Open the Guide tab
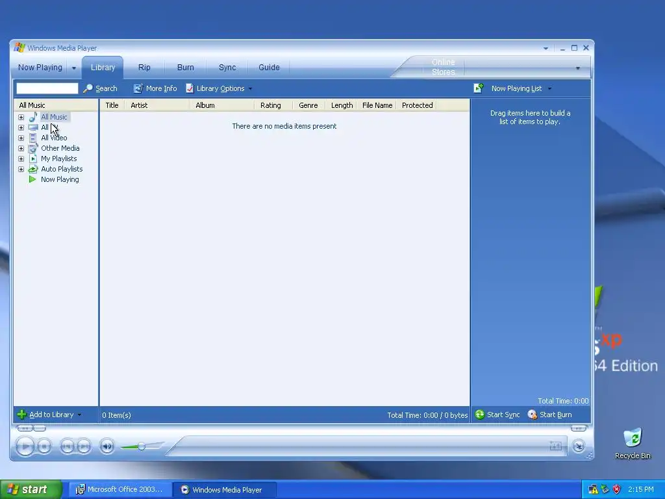This screenshot has height=499, width=665. 269,68
